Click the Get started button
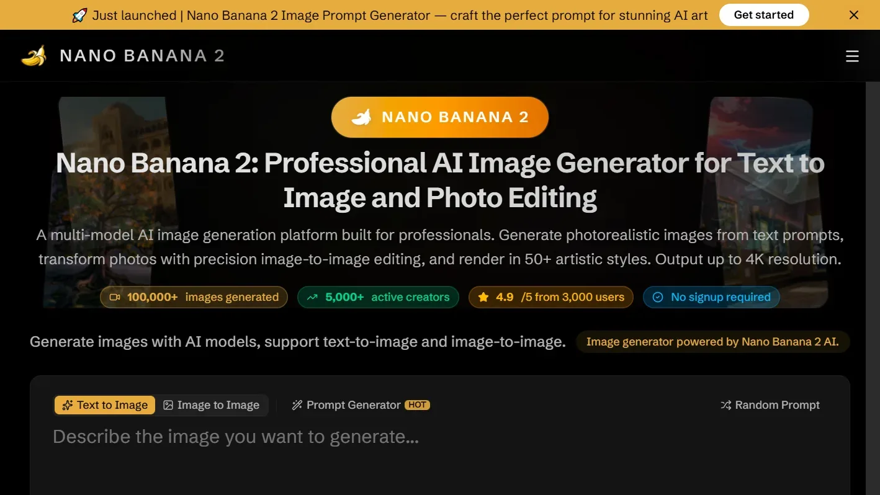The height and width of the screenshot is (495, 880). pyautogui.click(x=763, y=15)
